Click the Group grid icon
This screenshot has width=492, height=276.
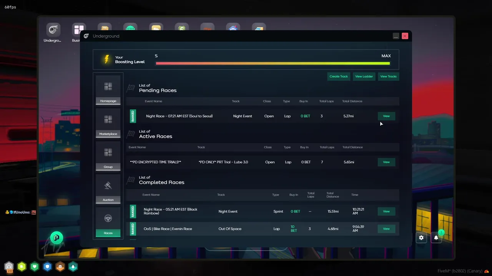coord(108,153)
